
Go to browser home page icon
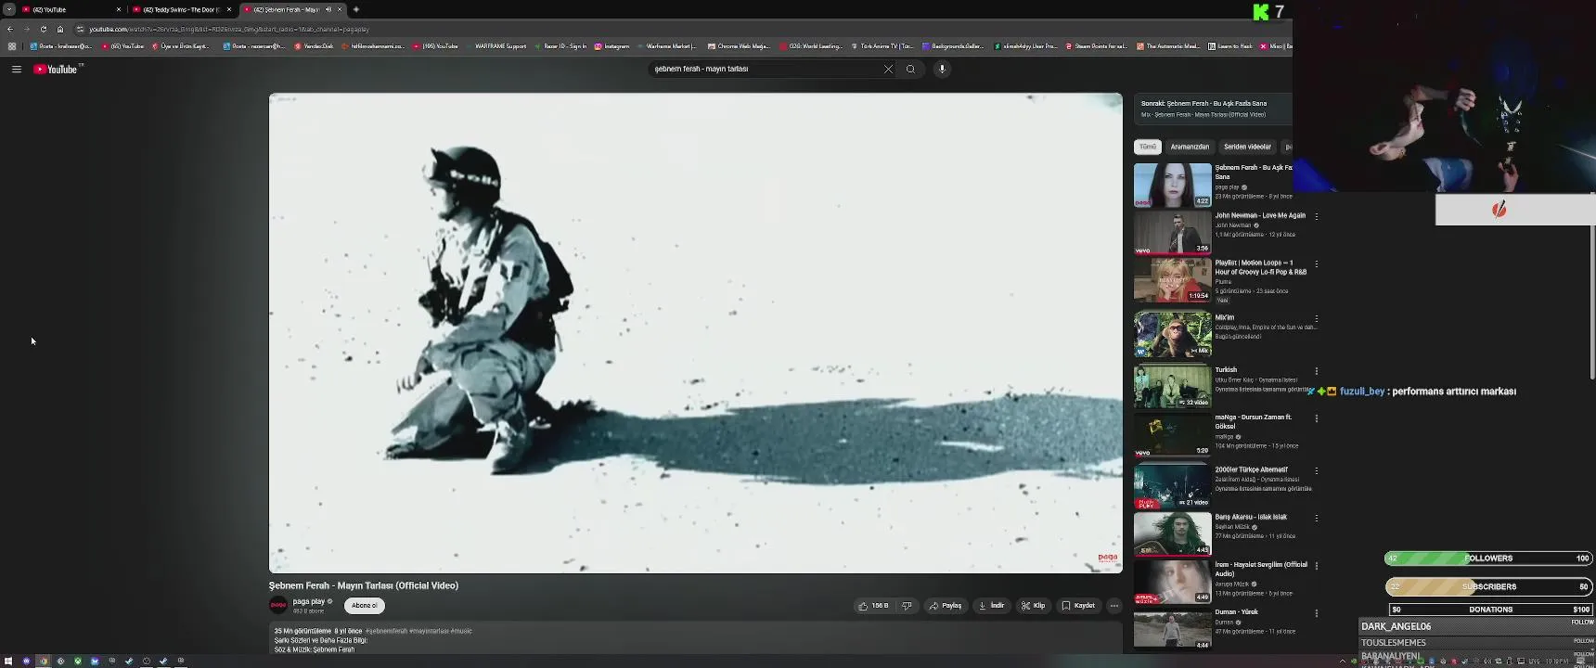(60, 29)
